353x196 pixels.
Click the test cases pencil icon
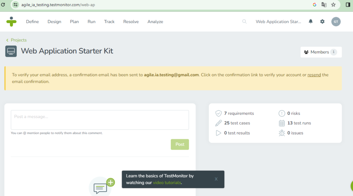tap(218, 123)
